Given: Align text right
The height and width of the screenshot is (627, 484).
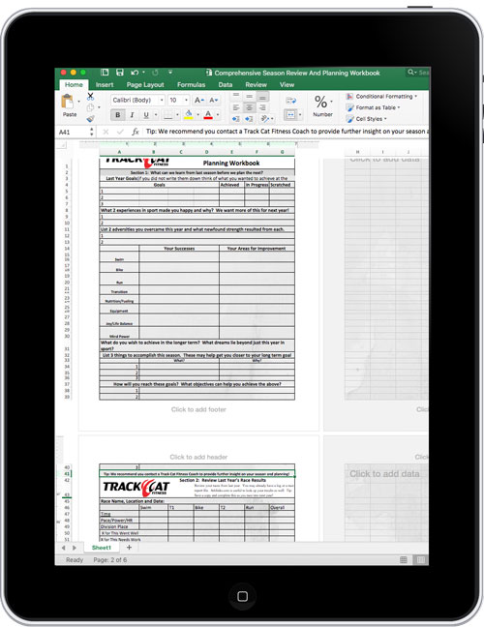Looking at the screenshot, I should point(262,107).
